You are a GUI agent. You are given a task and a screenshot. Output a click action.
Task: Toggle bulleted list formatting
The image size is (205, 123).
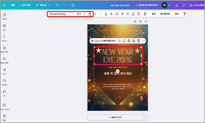128,14
